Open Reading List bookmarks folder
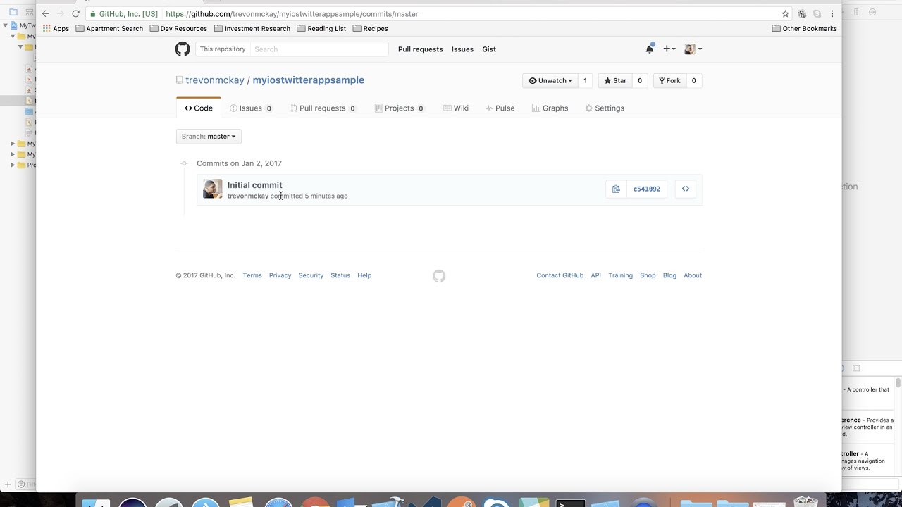Viewport: 902px width, 507px height. pyautogui.click(x=321, y=29)
